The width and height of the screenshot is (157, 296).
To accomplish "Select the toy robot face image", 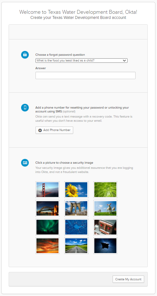I will tap(105, 227).
